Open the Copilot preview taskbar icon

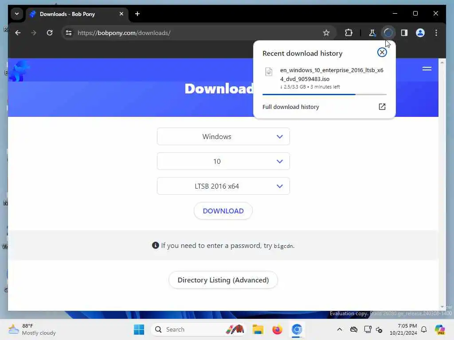coord(440,329)
